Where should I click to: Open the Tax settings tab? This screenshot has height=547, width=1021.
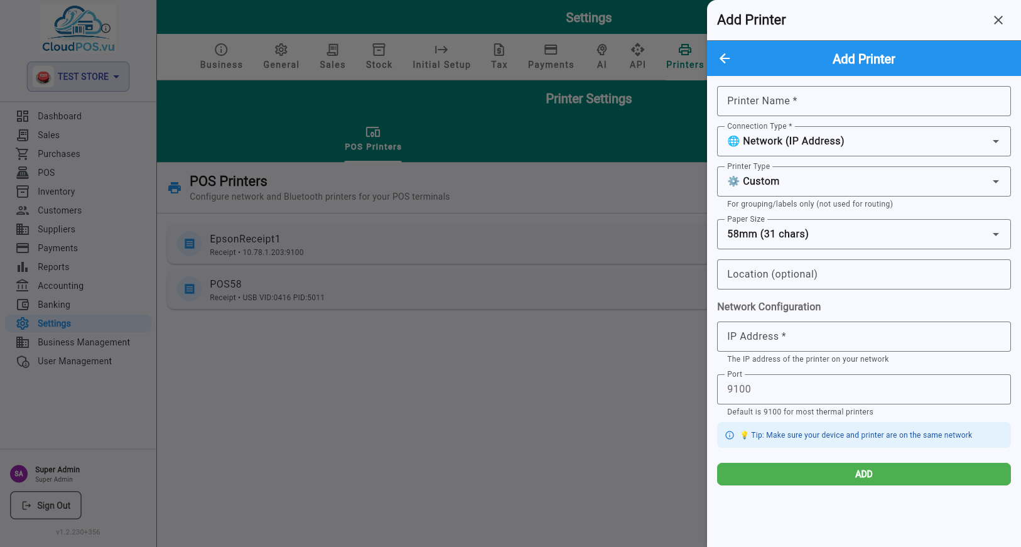pos(499,57)
